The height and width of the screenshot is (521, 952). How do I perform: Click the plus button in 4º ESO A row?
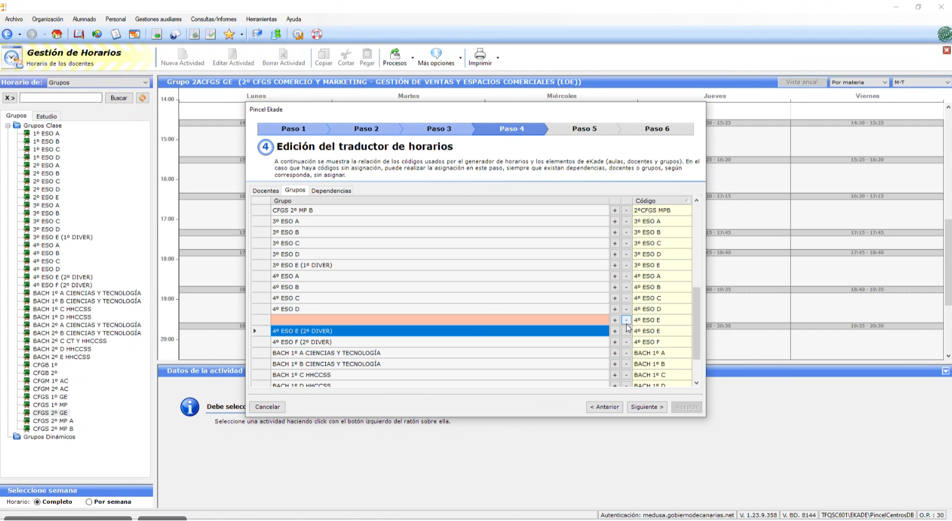[615, 276]
